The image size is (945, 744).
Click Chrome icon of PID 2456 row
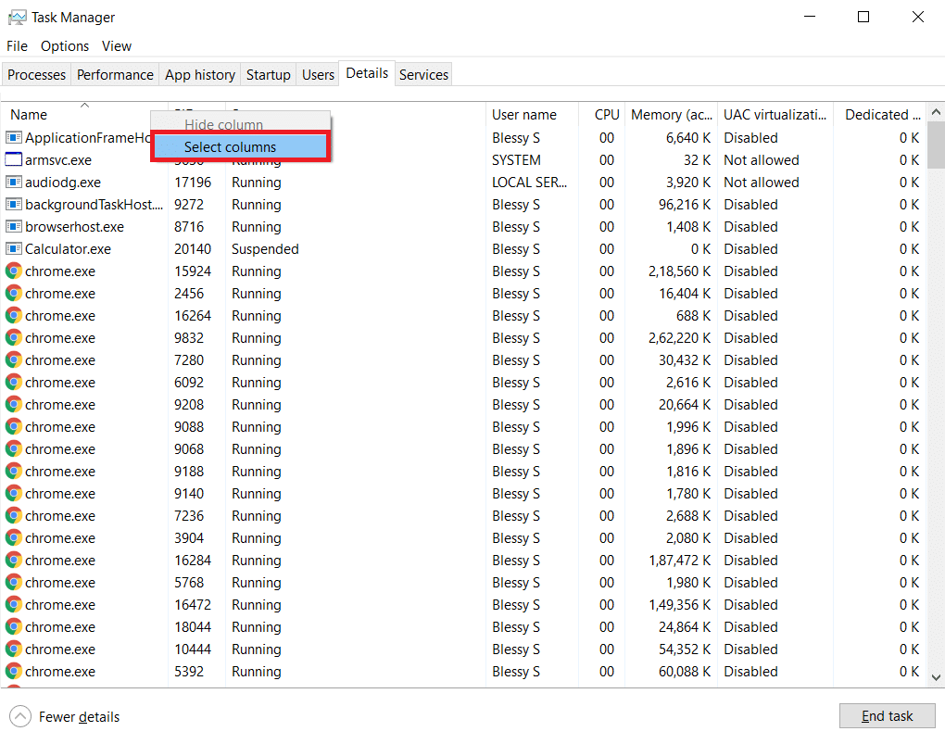coord(14,294)
